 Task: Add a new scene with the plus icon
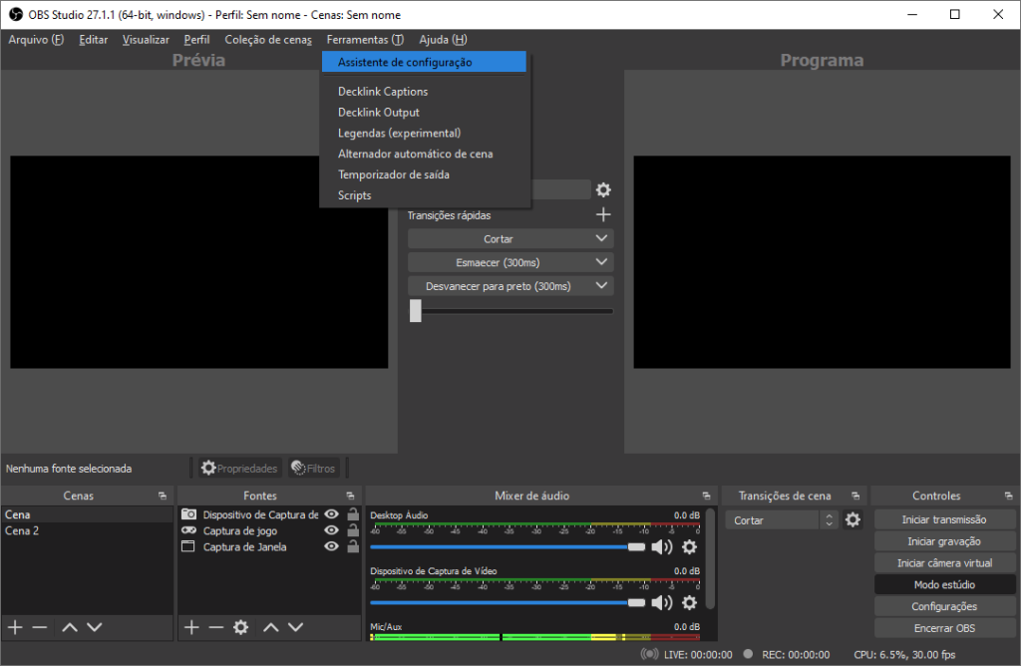[x=14, y=627]
